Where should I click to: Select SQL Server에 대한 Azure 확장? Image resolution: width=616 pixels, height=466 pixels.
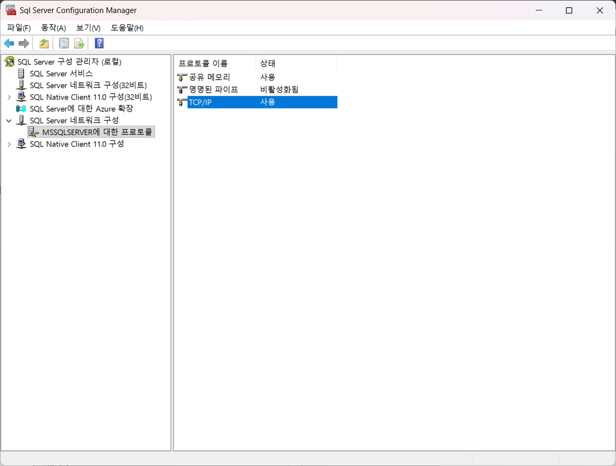81,108
